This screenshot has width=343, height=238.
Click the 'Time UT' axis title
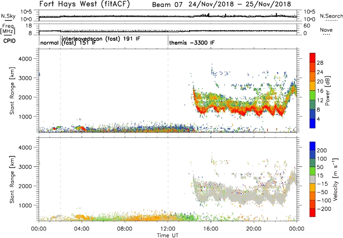[168, 235]
